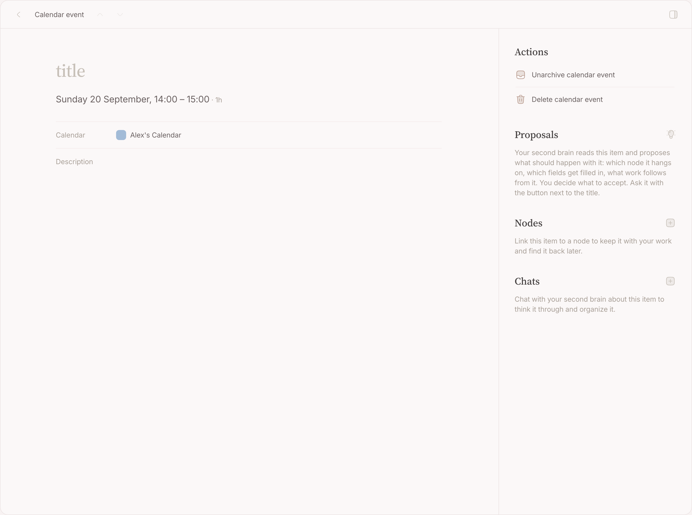Start a new chat with plus icon
The height and width of the screenshot is (515, 692).
click(670, 281)
